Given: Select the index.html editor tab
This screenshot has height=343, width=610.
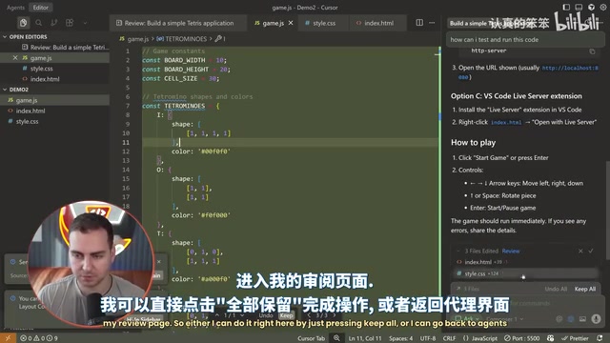Looking at the screenshot, I should tap(378, 23).
